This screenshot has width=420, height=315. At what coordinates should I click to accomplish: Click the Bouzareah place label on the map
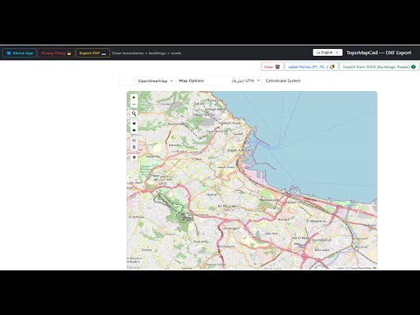point(176,124)
